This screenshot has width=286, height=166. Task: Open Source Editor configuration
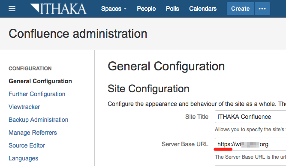click(27, 145)
